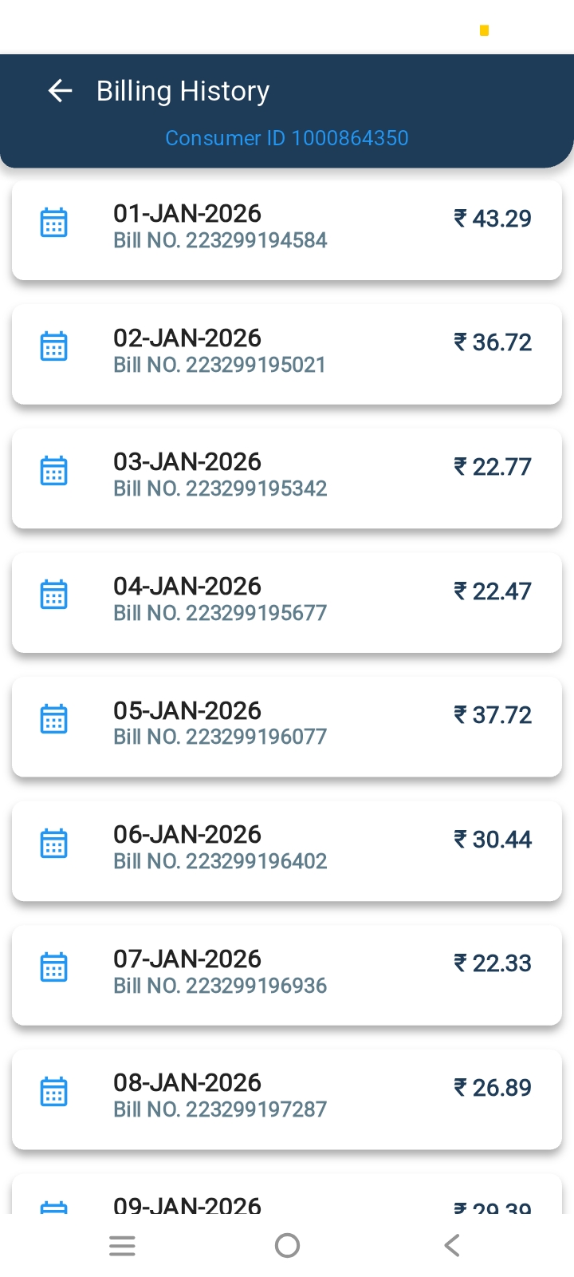Tap the back arrow in Billing History header
Screen dimensions: 574x1277
click(61, 91)
